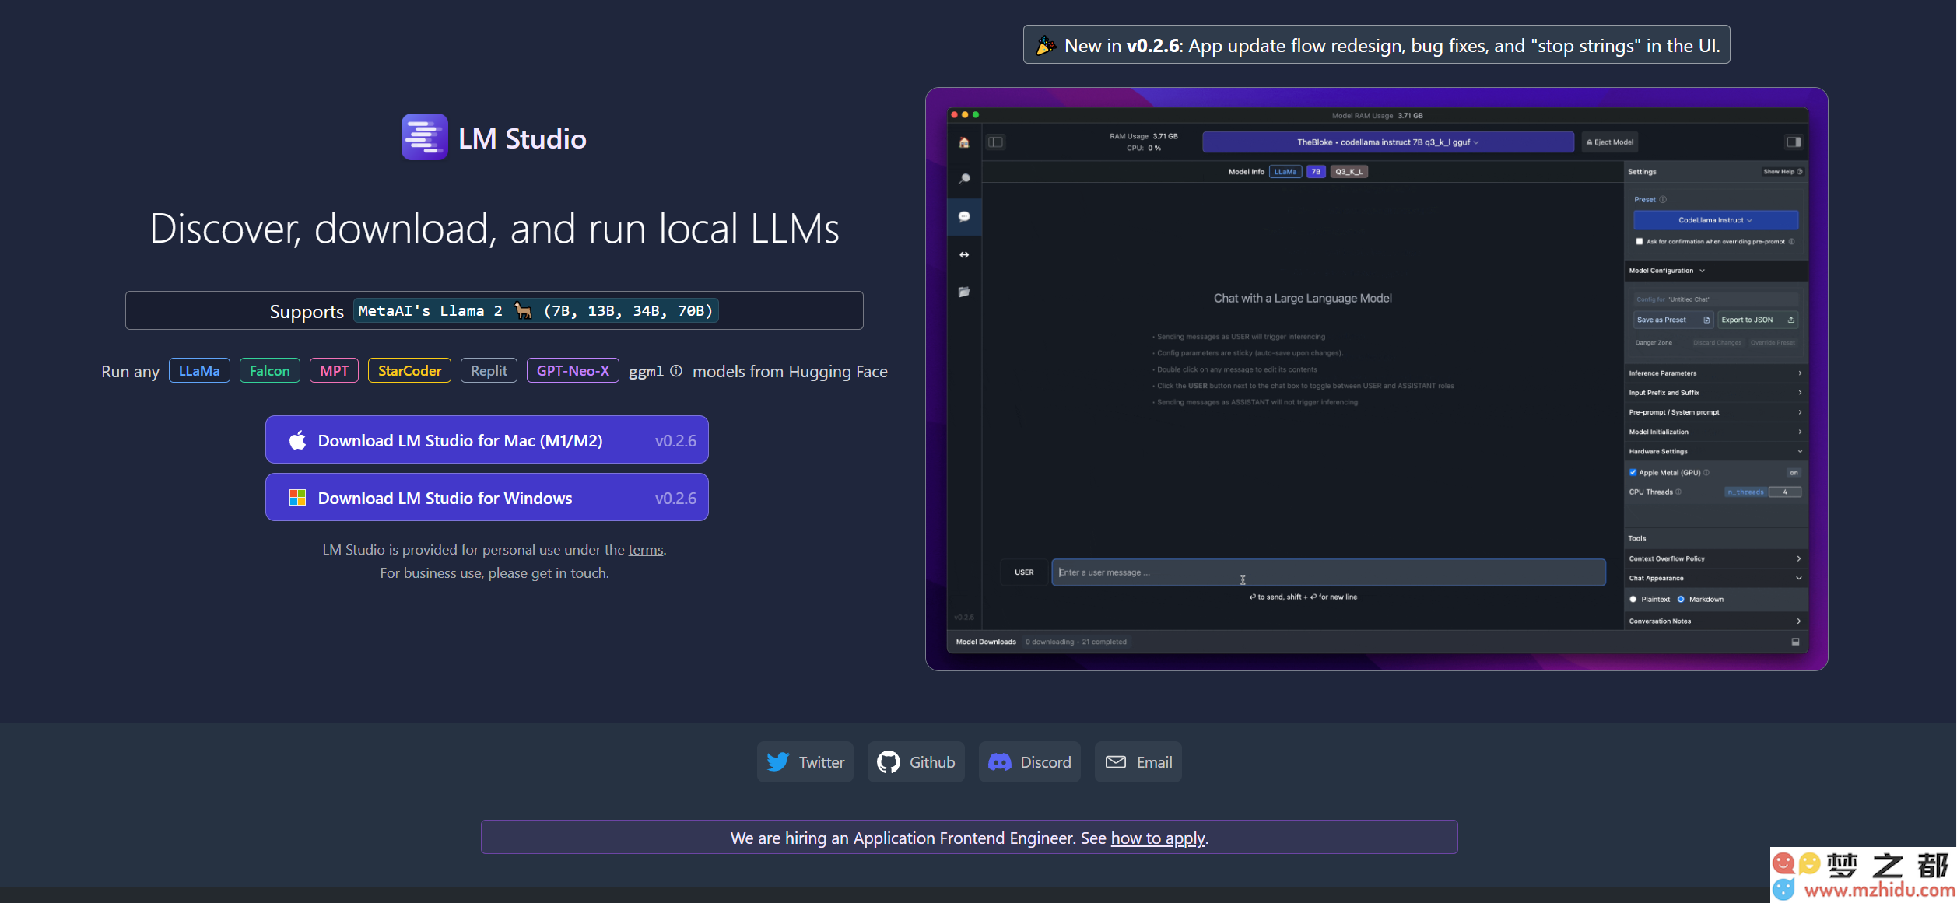This screenshot has height=903, width=1957.
Task: Click the Enter a user message field
Action: 1327,572
